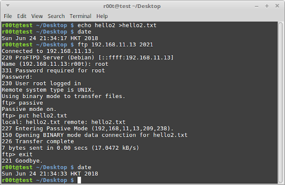Open the Help menu
Viewport: 285px width, 185px height.
pos(102,16)
